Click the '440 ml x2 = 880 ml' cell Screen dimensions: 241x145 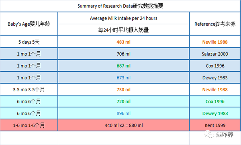[124, 125]
